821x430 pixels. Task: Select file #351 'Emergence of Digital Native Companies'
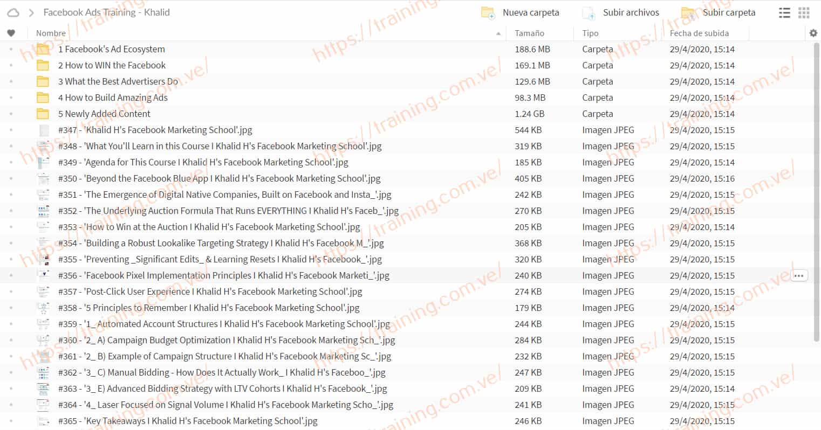click(x=225, y=195)
